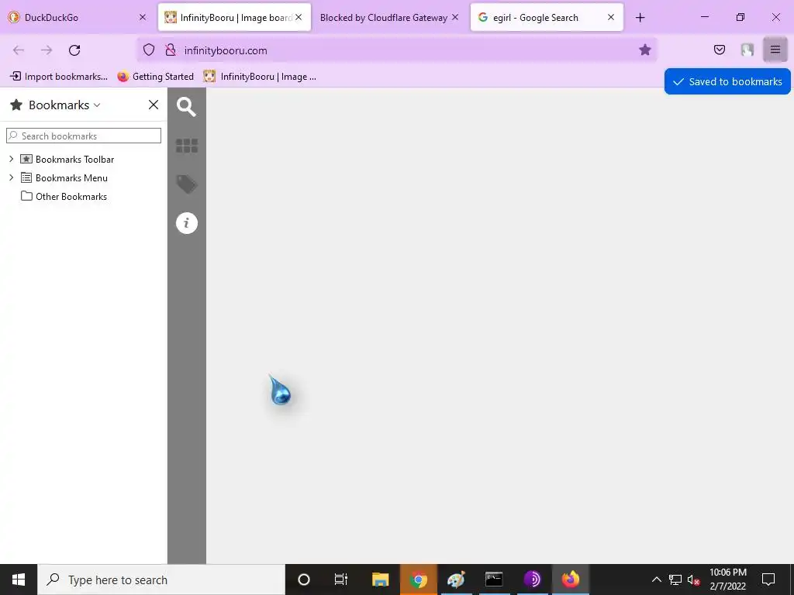Image resolution: width=794 pixels, height=595 pixels.
Task: Click the Saved to bookmarks notification
Action: click(x=727, y=81)
